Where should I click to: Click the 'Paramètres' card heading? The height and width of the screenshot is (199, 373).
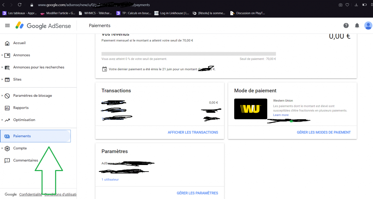115,151
